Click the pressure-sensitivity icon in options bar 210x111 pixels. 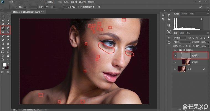tap(99, 7)
